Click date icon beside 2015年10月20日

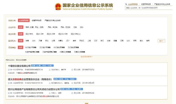pos(72,83)
